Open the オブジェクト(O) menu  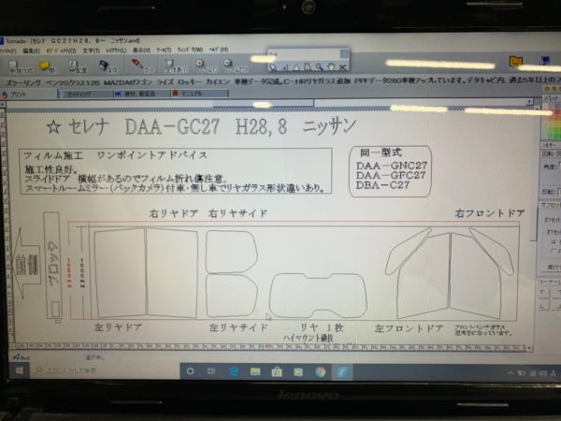click(61, 51)
